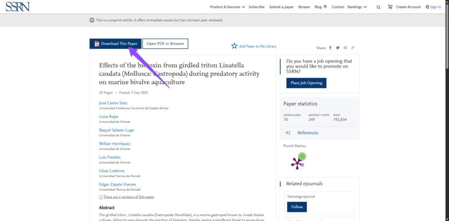
Task: Click the info icon in preprint notice
Action: (92, 20)
